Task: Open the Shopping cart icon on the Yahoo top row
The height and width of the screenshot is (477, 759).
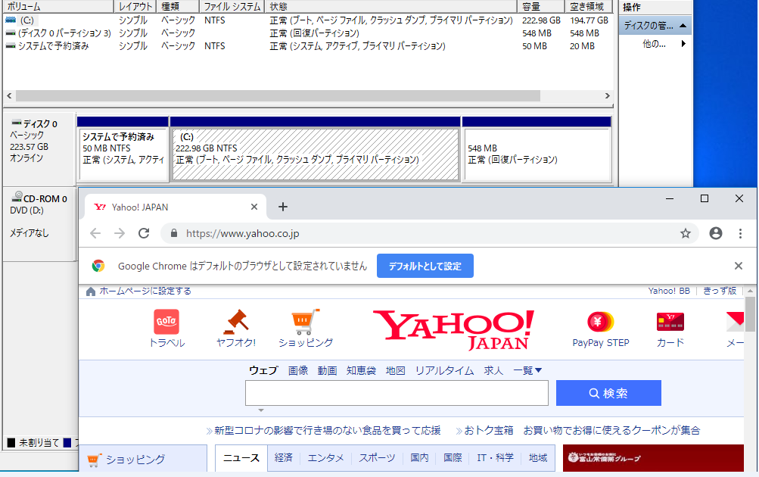Action: pyautogui.click(x=306, y=322)
